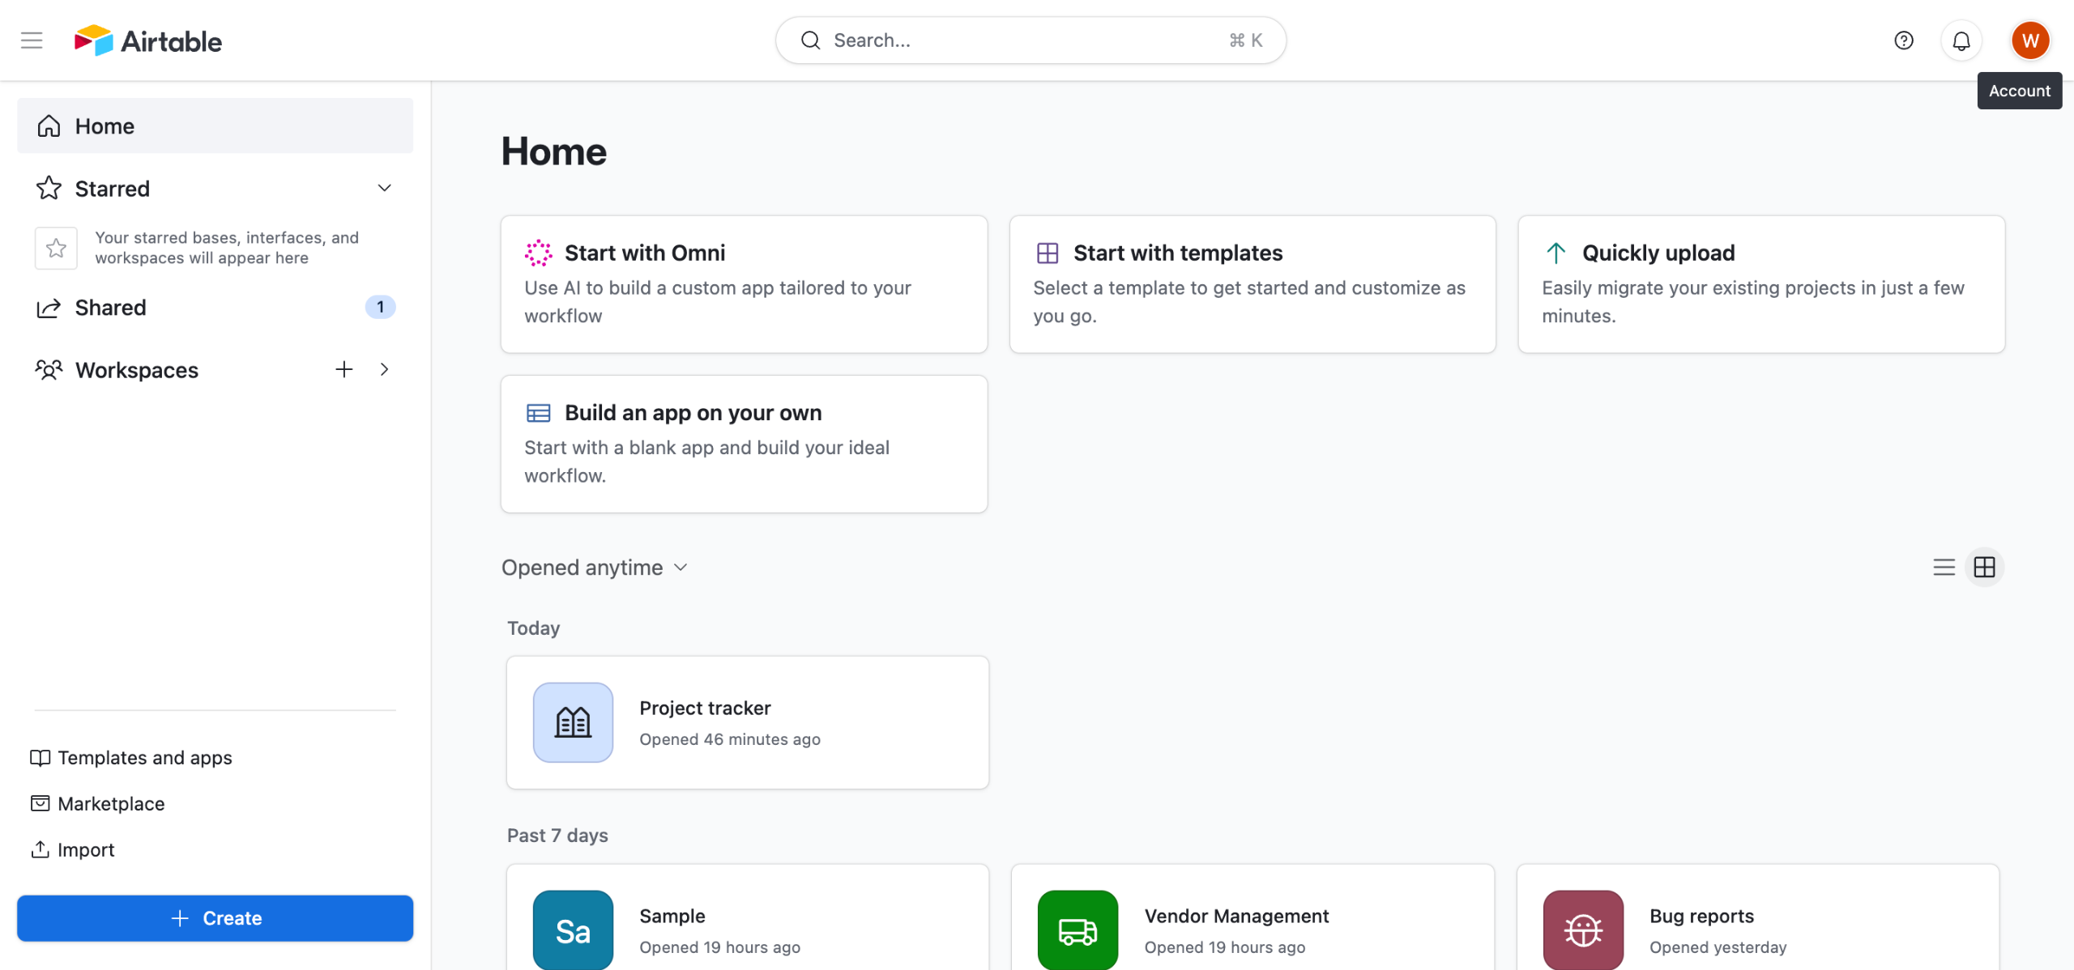The width and height of the screenshot is (2074, 970).
Task: Open the Bug reports bug icon
Action: tap(1583, 930)
